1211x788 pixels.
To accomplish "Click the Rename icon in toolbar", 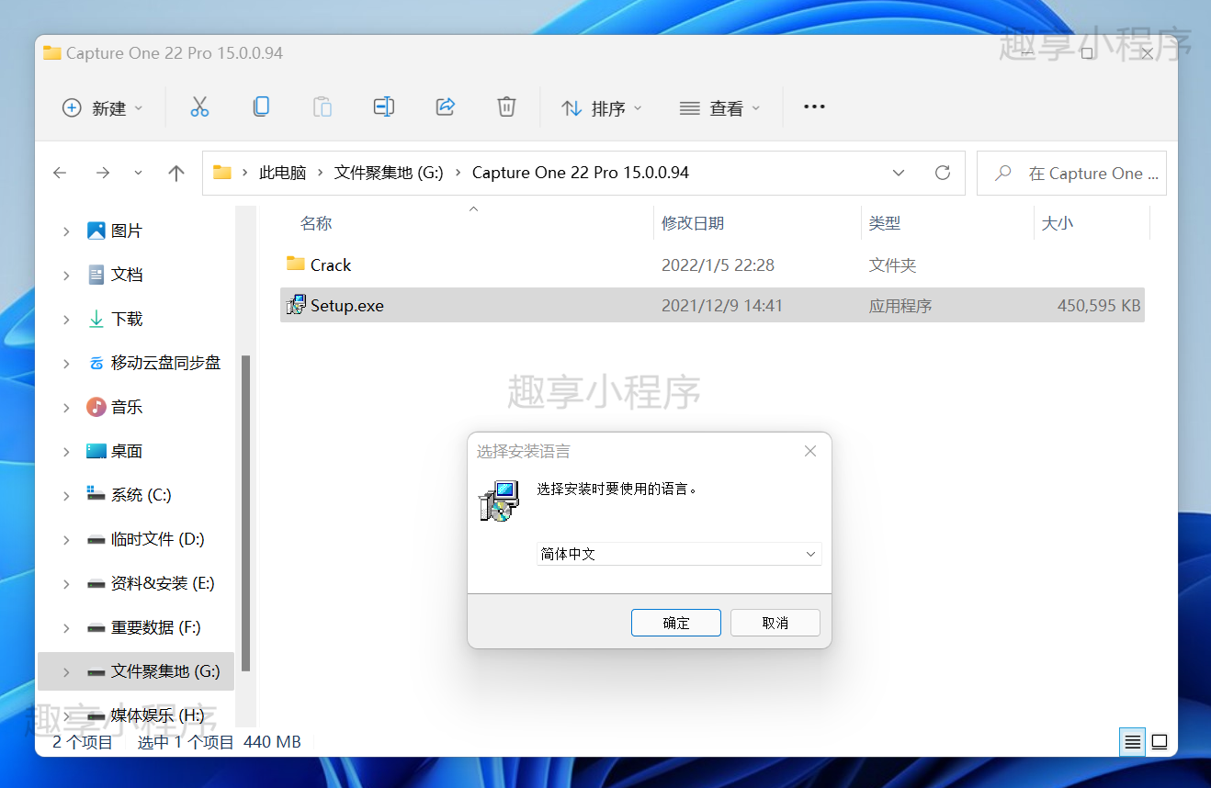I will [x=384, y=107].
